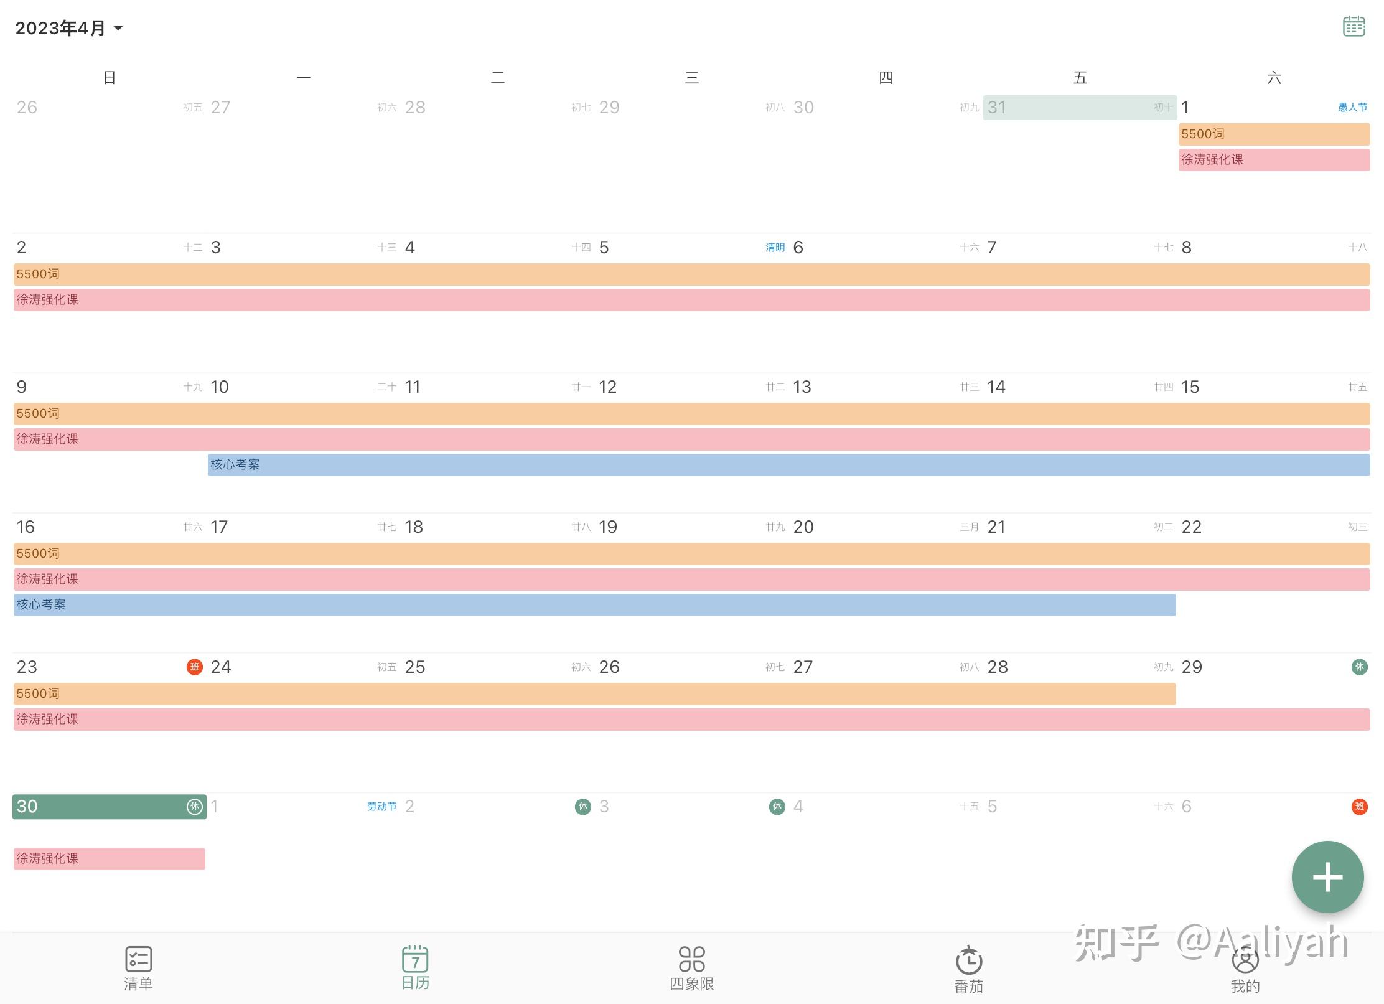Image resolution: width=1384 pixels, height=1004 pixels.
Task: Select March 31 highlighted date
Action: pyautogui.click(x=1079, y=108)
